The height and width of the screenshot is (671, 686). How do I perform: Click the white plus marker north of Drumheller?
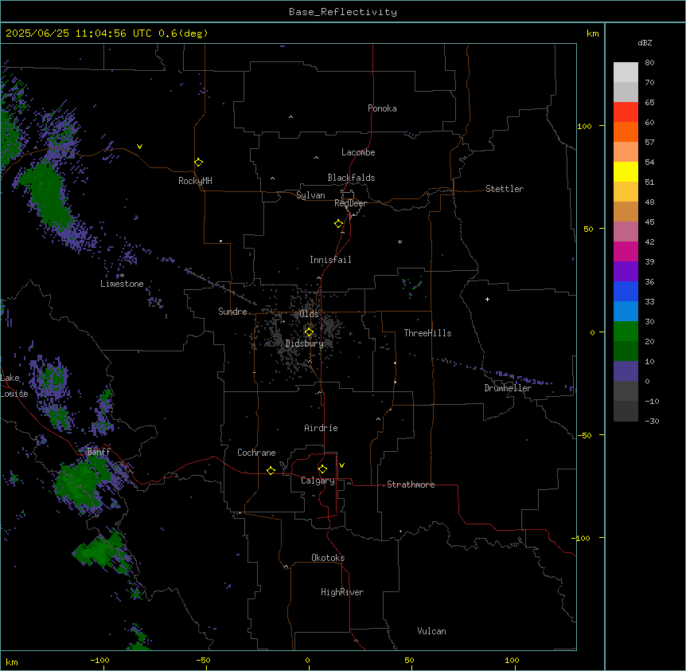click(487, 299)
